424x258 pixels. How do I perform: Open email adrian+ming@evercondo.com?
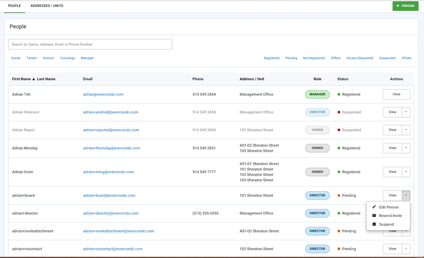tap(109, 172)
